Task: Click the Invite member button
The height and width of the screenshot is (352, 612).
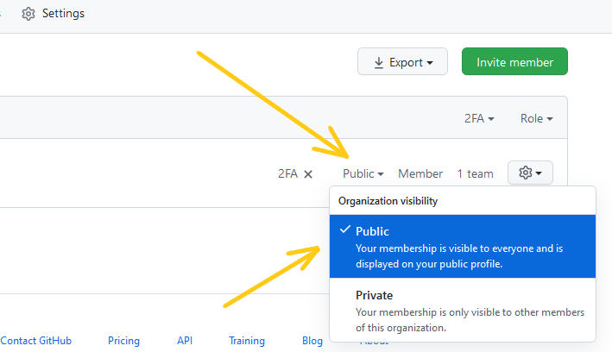Action: click(514, 62)
